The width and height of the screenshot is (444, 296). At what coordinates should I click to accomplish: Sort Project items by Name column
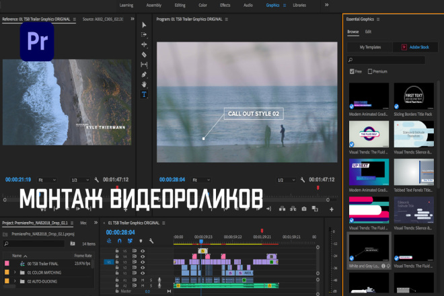17,256
